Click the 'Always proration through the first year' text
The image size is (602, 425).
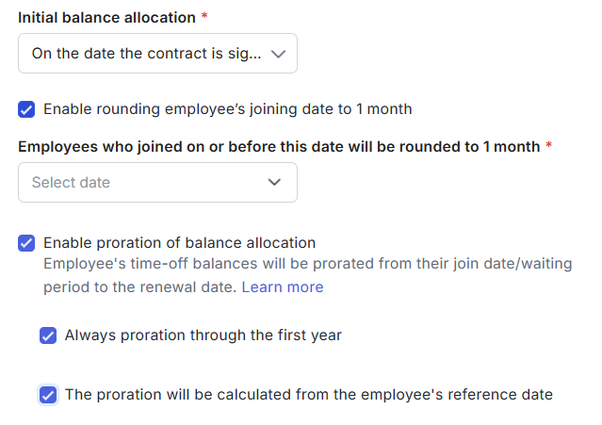click(x=203, y=335)
